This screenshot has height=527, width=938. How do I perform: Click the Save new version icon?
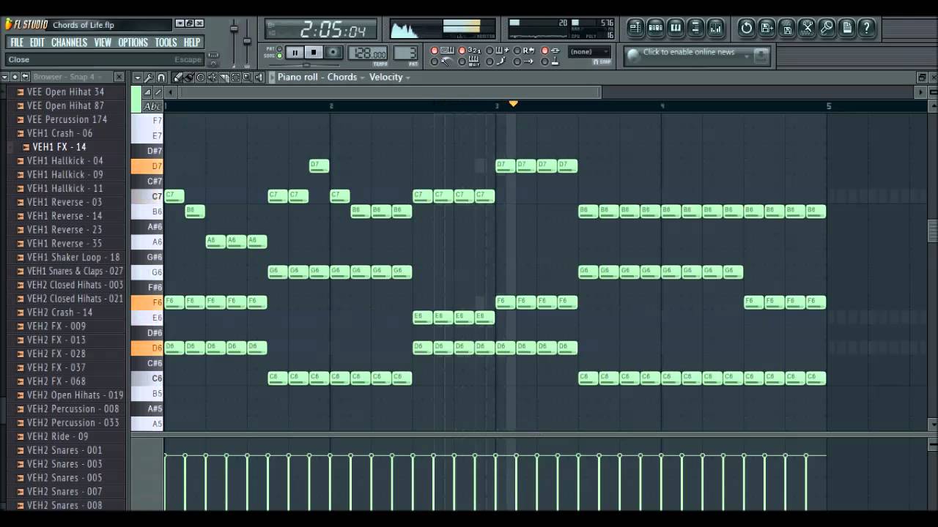[x=766, y=28]
